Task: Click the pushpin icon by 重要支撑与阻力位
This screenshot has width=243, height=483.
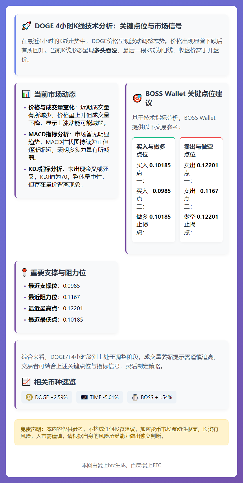Action: 24,272
